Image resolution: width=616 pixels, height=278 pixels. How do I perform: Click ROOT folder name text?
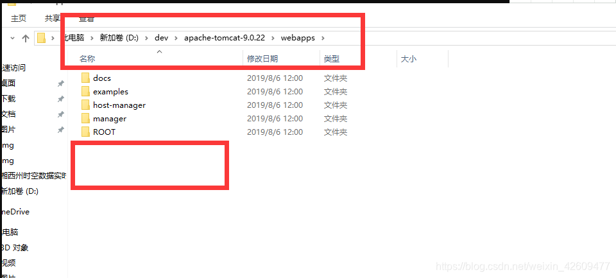click(105, 132)
